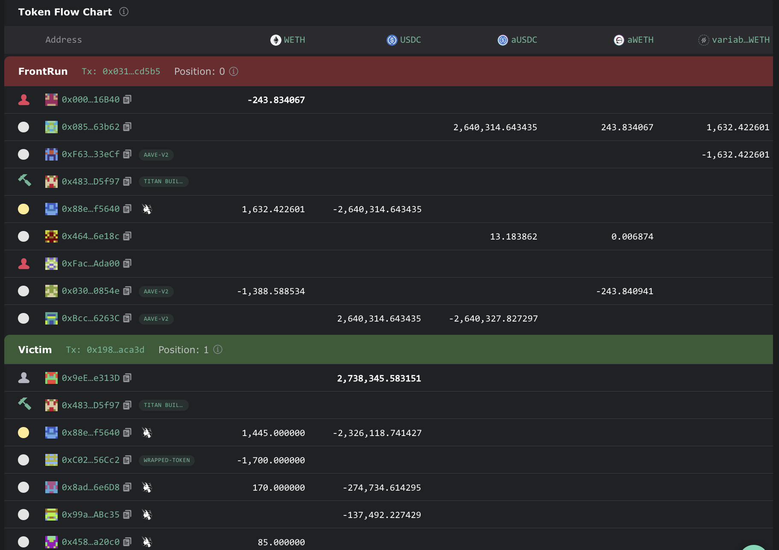Click info icon next to FrontRun Position 0
The image size is (779, 550).
click(234, 71)
